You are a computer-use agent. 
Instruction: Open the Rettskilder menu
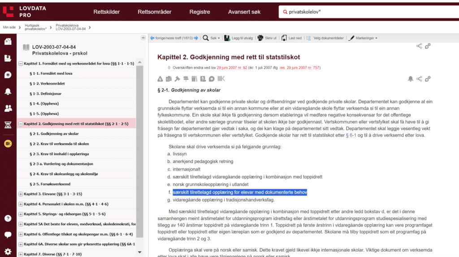pyautogui.click(x=107, y=12)
